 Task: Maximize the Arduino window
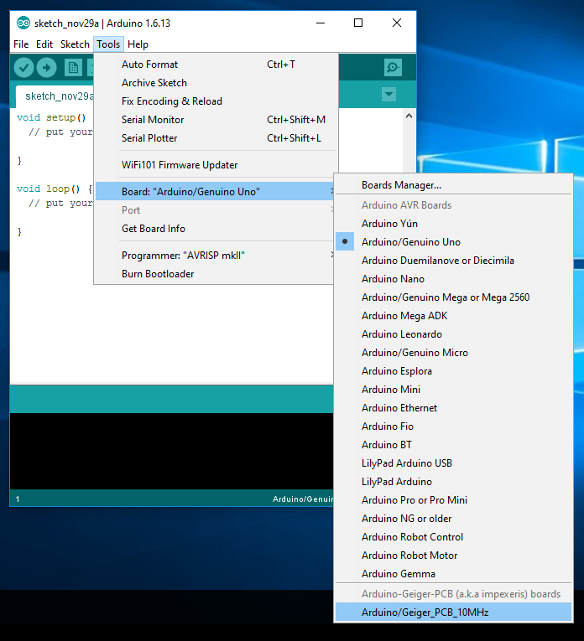(358, 23)
